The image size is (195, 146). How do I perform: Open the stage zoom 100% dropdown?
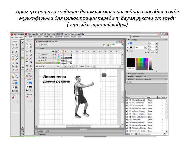[x=122, y=45]
